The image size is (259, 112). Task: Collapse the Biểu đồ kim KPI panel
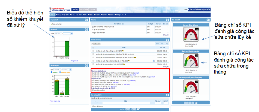209,20
